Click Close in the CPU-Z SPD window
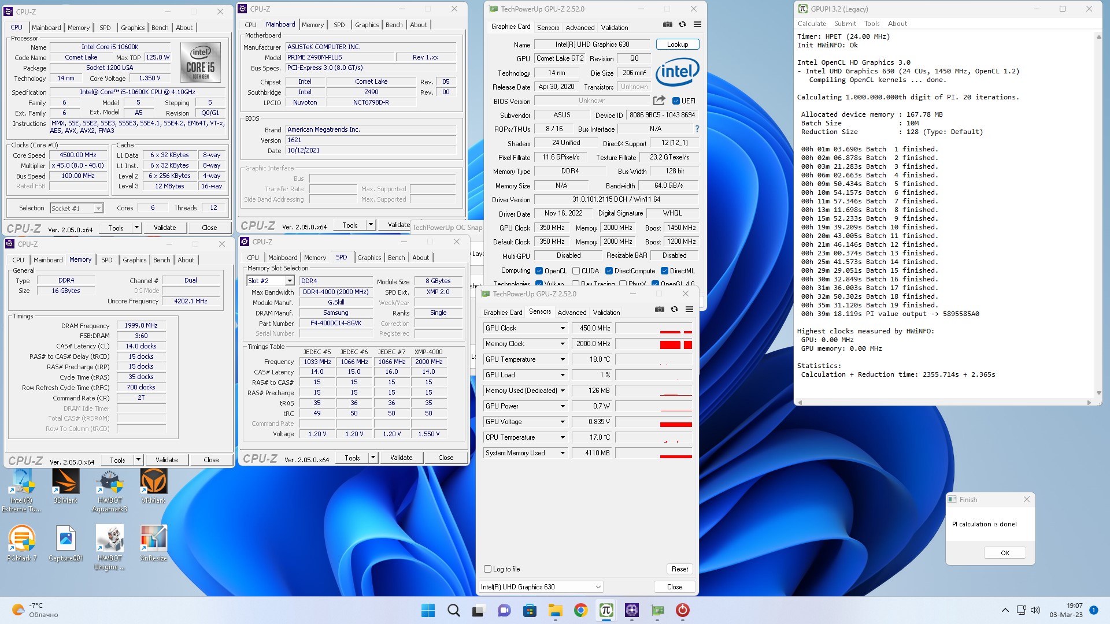The image size is (1110, 624). 446,458
